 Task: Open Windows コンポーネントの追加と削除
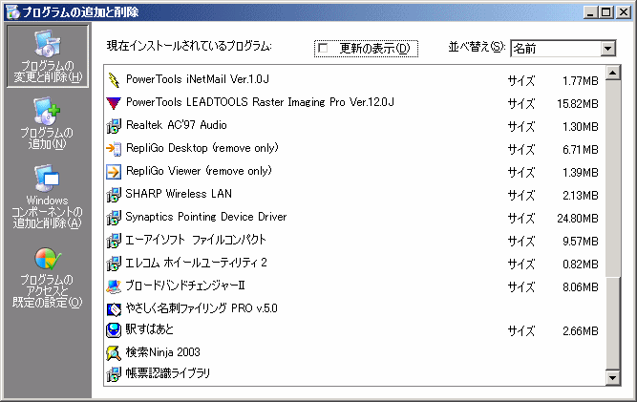[x=48, y=196]
